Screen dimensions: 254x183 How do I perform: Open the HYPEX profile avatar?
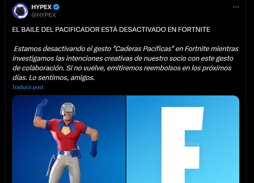[20, 11]
